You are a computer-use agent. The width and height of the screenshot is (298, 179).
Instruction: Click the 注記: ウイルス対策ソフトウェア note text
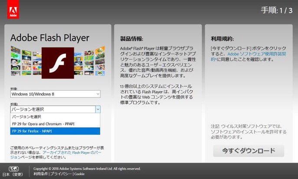249,132
